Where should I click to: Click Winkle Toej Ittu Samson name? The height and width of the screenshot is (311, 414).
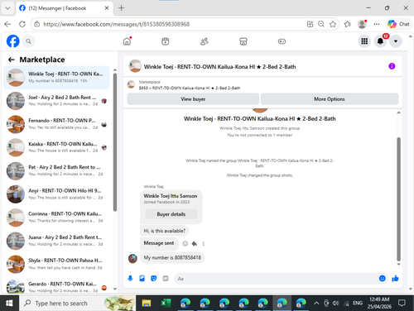tap(171, 196)
